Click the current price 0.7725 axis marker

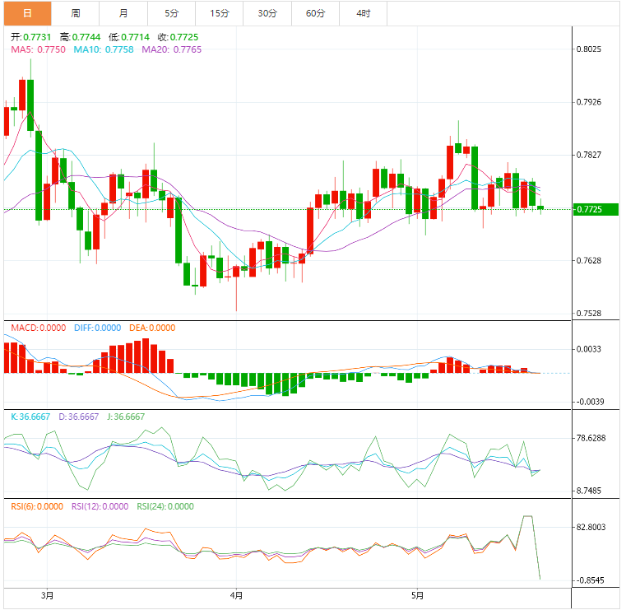[589, 209]
